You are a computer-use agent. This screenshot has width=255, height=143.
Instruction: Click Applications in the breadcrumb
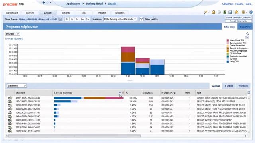point(73,4)
